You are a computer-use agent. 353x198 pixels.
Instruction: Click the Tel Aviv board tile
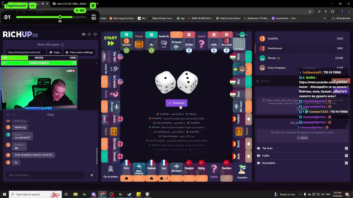click(189, 41)
